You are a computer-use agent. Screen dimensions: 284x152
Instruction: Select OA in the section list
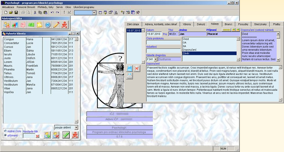(209, 43)
